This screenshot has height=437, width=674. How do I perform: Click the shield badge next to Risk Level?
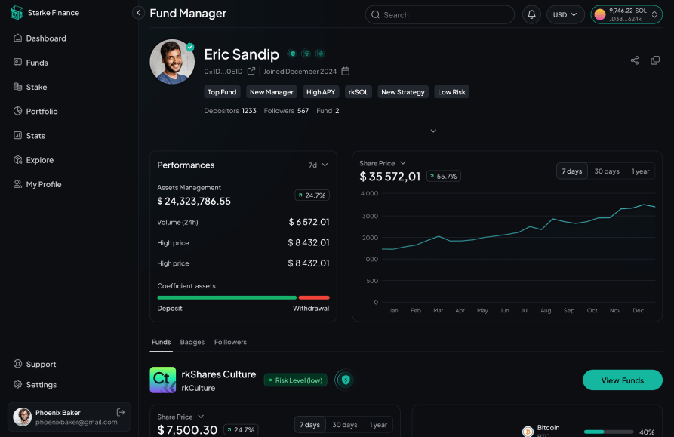[x=346, y=380]
